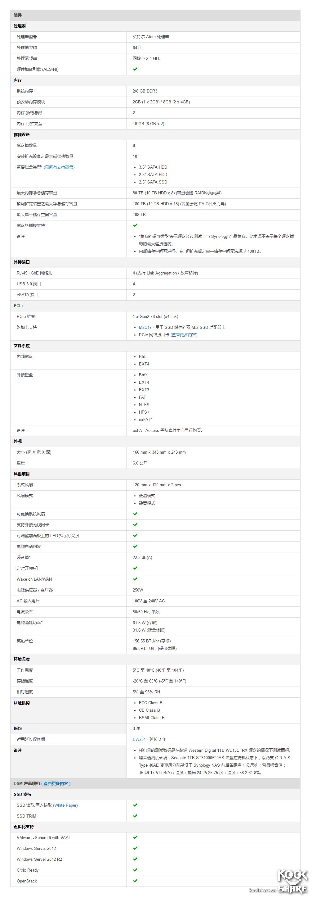Click the 支持外接无线网卡 green checkmark
The width and height of the screenshot is (312, 898).
135,524
